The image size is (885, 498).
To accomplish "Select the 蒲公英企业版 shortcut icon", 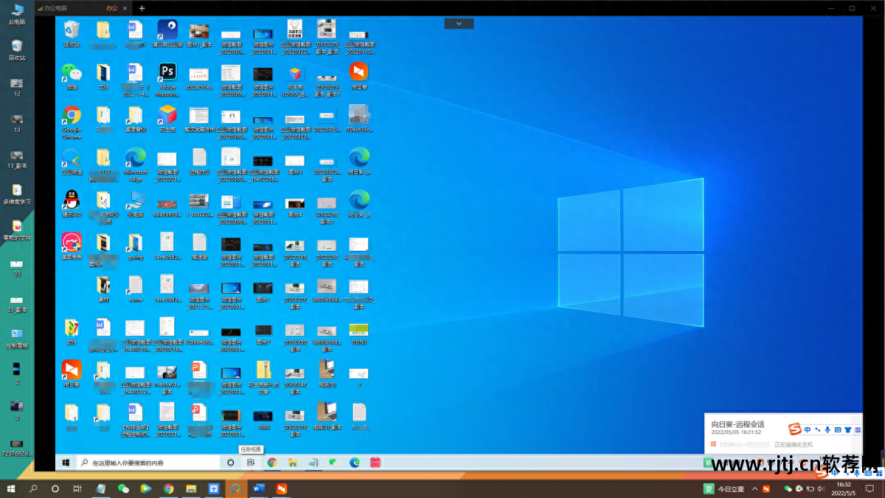I will 167,33.
